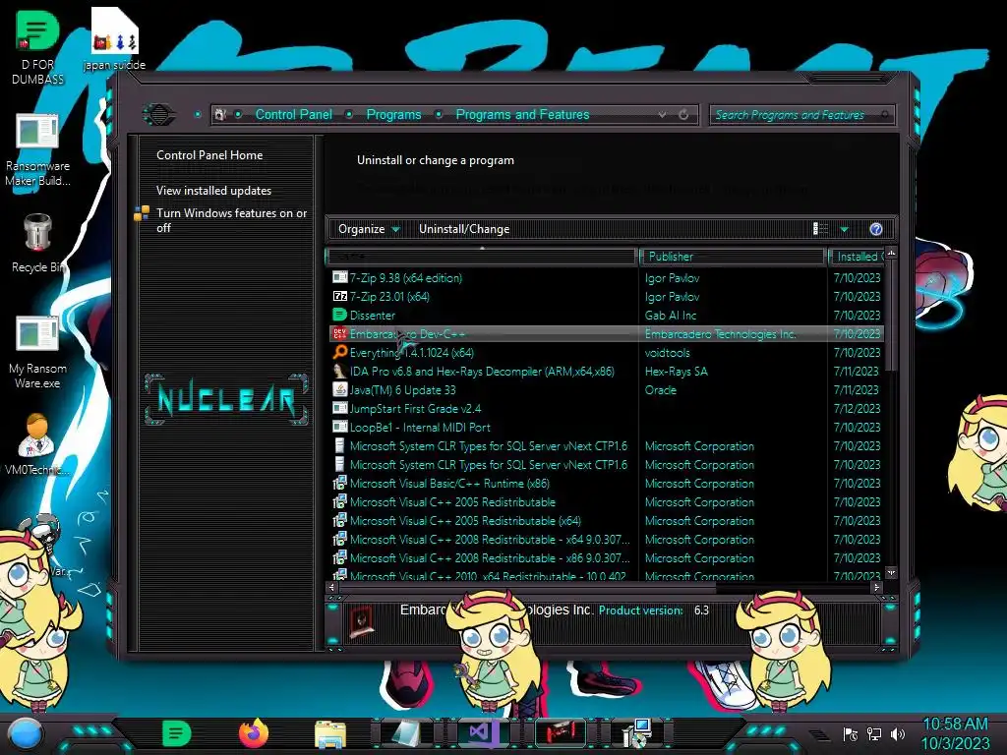1007x755 pixels.
Task: Open File Explorer from the taskbar
Action: 330,734
